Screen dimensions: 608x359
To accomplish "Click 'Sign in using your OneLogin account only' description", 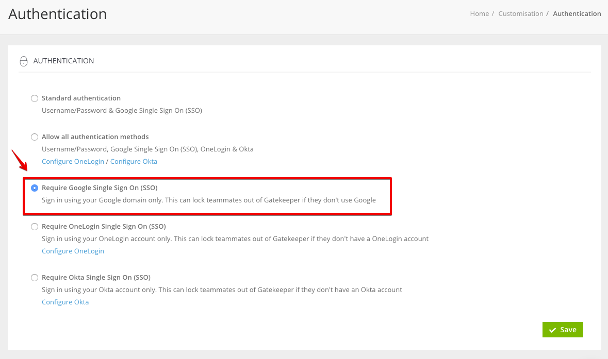I will point(235,239).
